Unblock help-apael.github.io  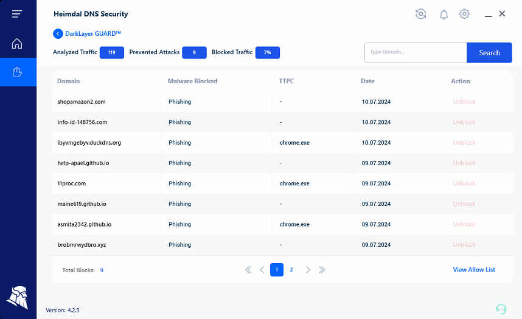click(x=464, y=163)
